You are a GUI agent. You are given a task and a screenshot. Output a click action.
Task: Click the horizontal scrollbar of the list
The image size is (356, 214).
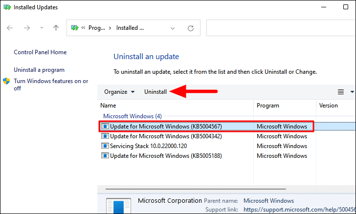(x=196, y=189)
